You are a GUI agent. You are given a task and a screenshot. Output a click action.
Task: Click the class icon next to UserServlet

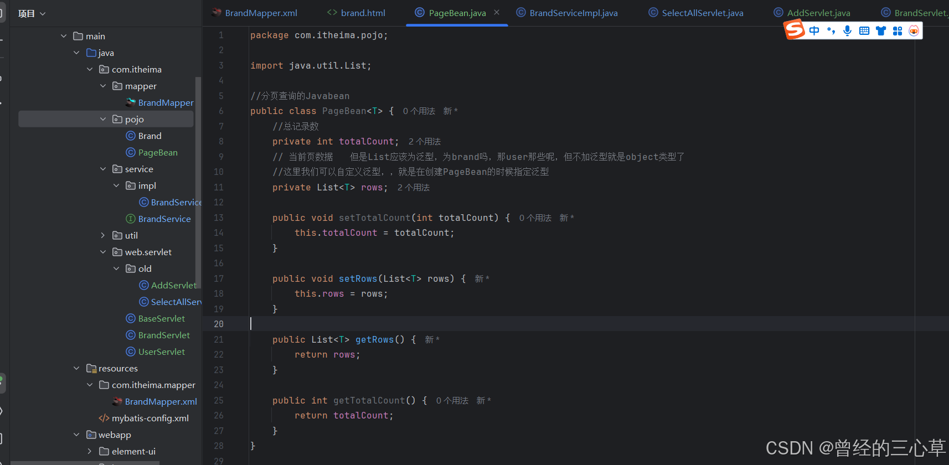(131, 352)
